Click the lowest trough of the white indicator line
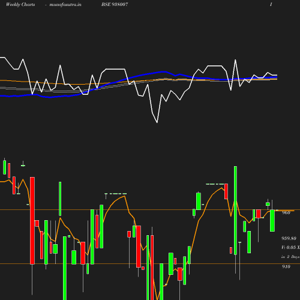This screenshot has height=300, width=300. coord(157,122)
